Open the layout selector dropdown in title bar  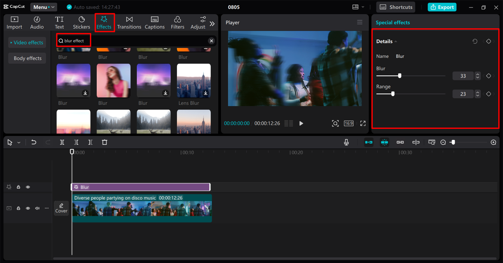tap(358, 7)
